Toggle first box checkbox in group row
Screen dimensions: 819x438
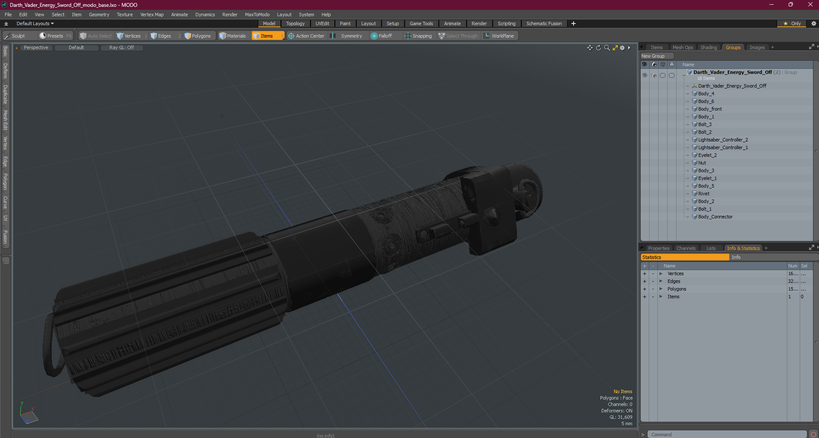pos(662,75)
